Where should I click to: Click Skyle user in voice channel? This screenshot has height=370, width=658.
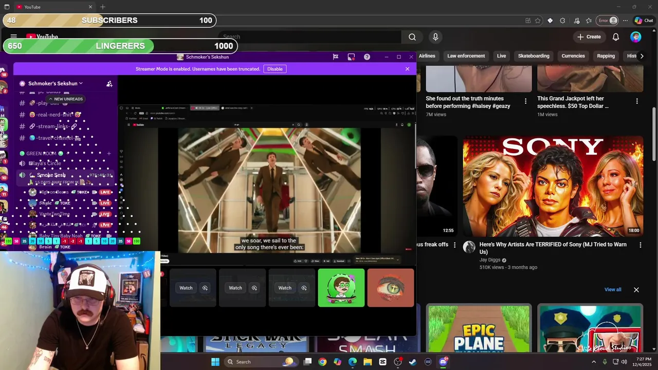tap(46, 203)
